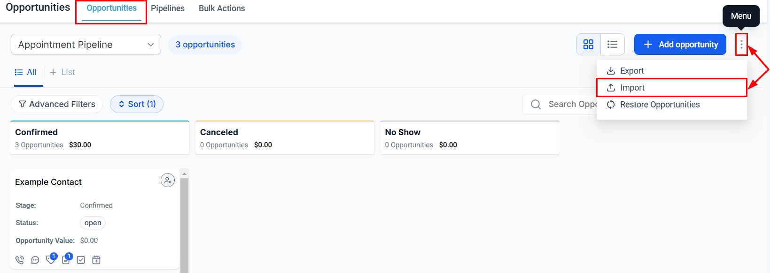Open the Sort (1) options
The width and height of the screenshot is (770, 273).
coord(137,104)
